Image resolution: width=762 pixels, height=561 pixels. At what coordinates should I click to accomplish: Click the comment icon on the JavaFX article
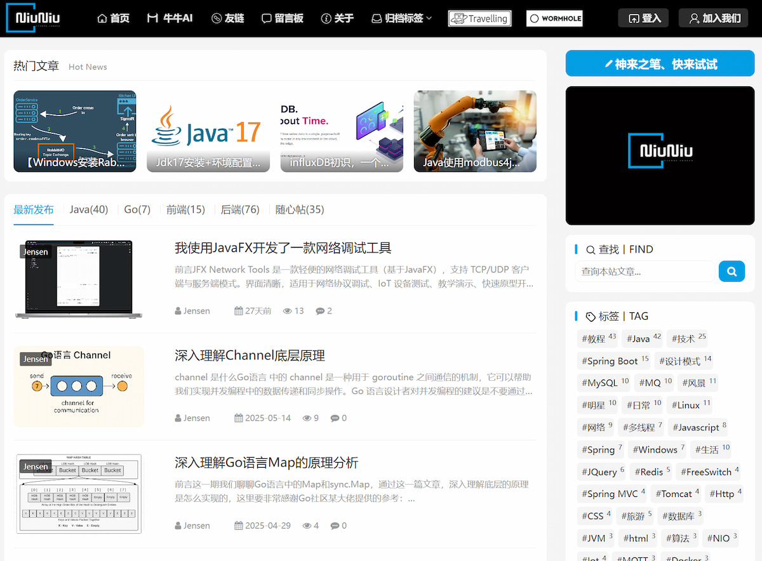[319, 311]
